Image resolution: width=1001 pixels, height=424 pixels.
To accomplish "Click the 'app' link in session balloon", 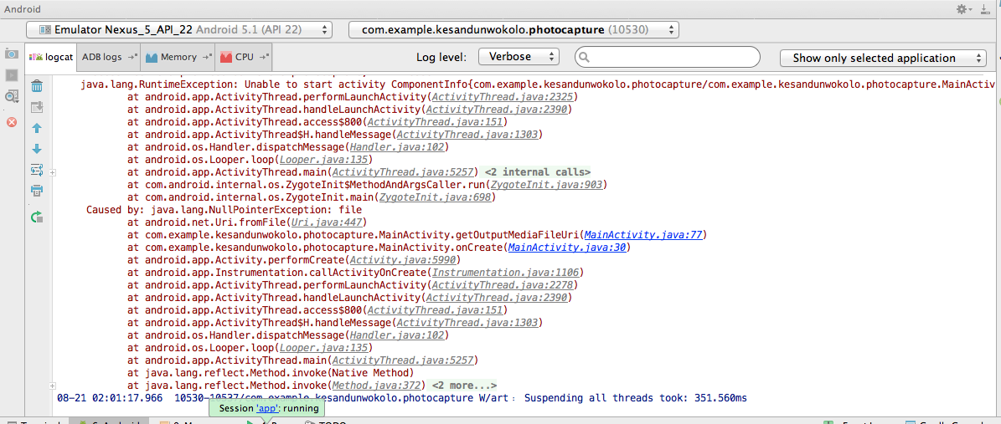I will [x=266, y=409].
